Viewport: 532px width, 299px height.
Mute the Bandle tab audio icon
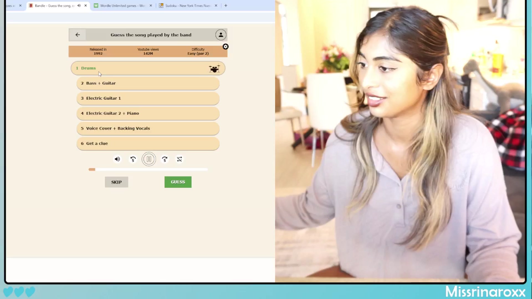(x=79, y=6)
